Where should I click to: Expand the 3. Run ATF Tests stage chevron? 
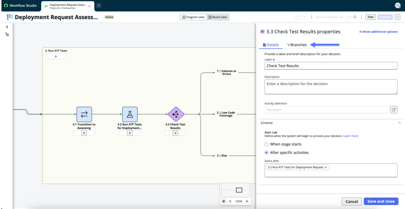pyautogui.click(x=56, y=57)
